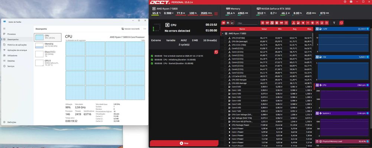Take a screenshot with OCCT camera icon
The height and width of the screenshot is (148, 372).
[351, 2]
